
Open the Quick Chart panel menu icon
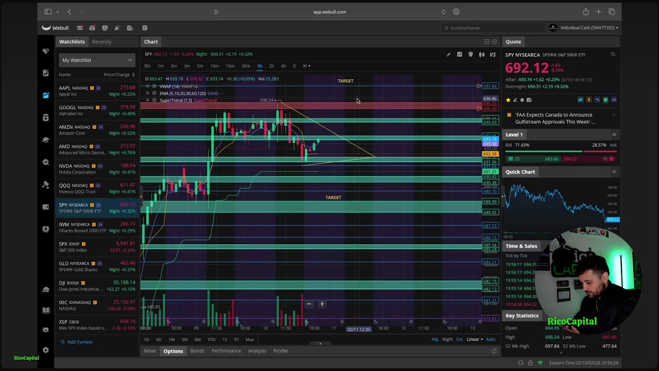point(614,172)
